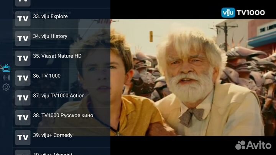Switch to the "34. viju History" channel name
The width and height of the screenshot is (276, 155).
[50, 36]
